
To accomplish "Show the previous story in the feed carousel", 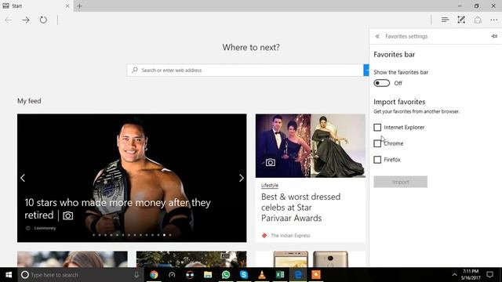I will (23, 178).
